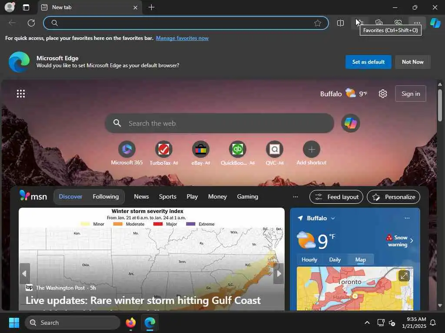Click the taskbar Search box

coord(73,323)
